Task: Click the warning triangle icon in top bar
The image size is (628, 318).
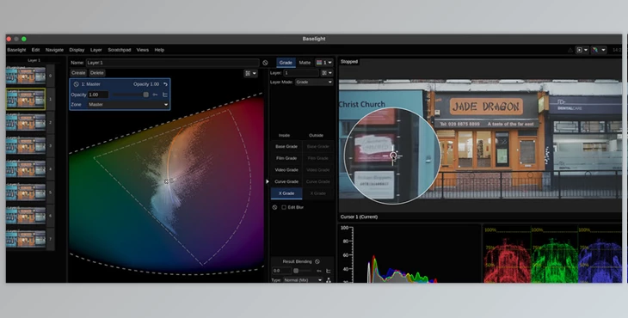Action: click(x=570, y=50)
